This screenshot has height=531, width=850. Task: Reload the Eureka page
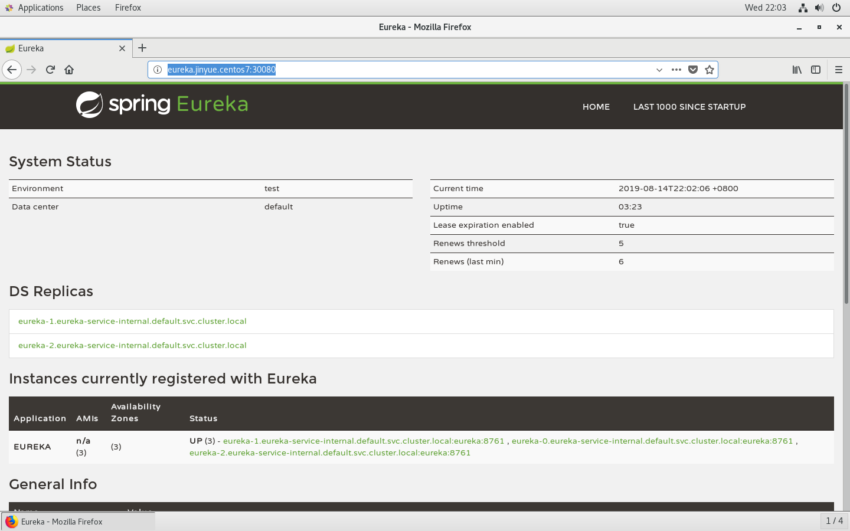click(x=51, y=70)
